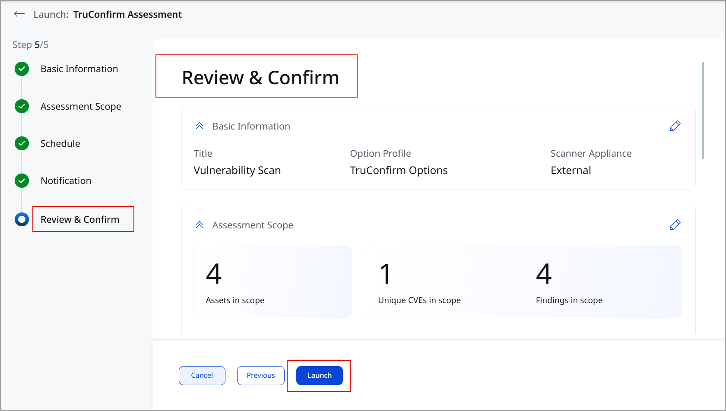The width and height of the screenshot is (726, 411).
Task: Open the Notification step in the sidebar
Action: click(66, 181)
